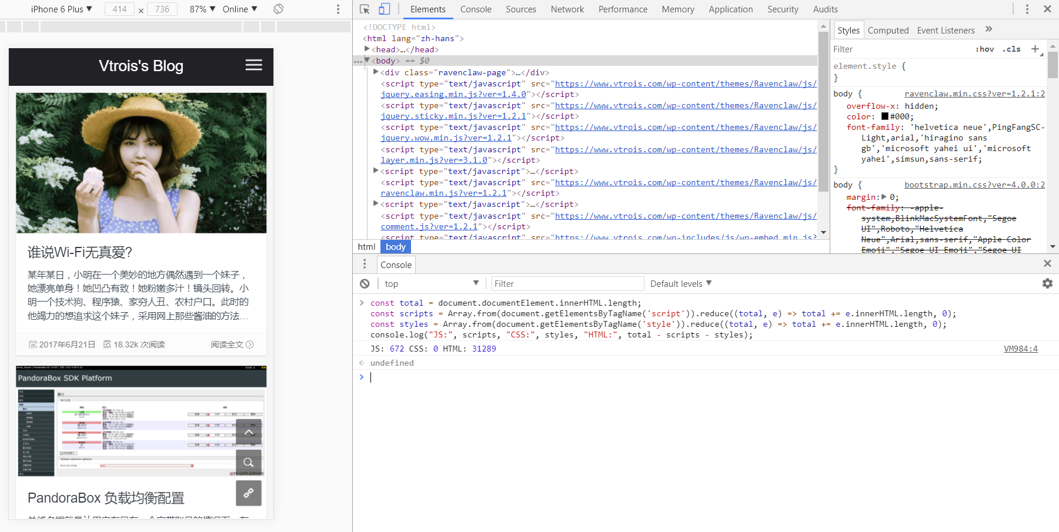Click the blog search magnifier button
The width and height of the screenshot is (1059, 532).
point(249,462)
